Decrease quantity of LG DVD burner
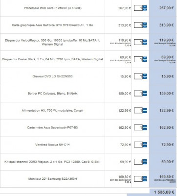 click(145, 78)
